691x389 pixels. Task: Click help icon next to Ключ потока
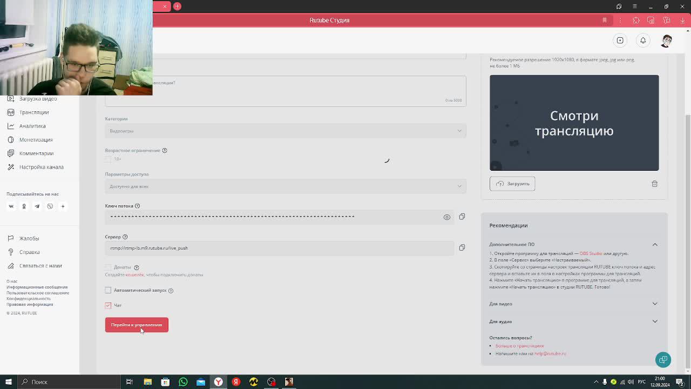[x=137, y=206]
